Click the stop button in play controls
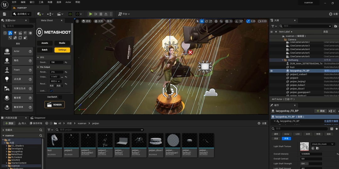This screenshot has height=169, width=339. 101,14
